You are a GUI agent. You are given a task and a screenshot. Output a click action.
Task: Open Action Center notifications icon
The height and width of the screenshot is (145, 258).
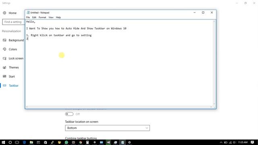click(252, 142)
